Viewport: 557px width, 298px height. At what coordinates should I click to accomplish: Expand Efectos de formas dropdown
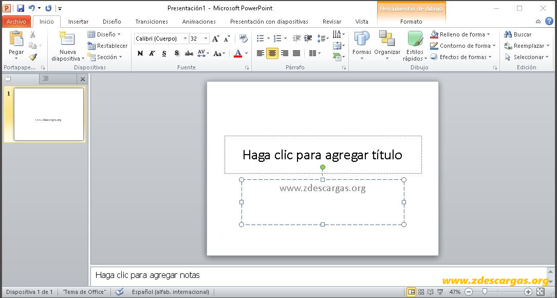490,57
